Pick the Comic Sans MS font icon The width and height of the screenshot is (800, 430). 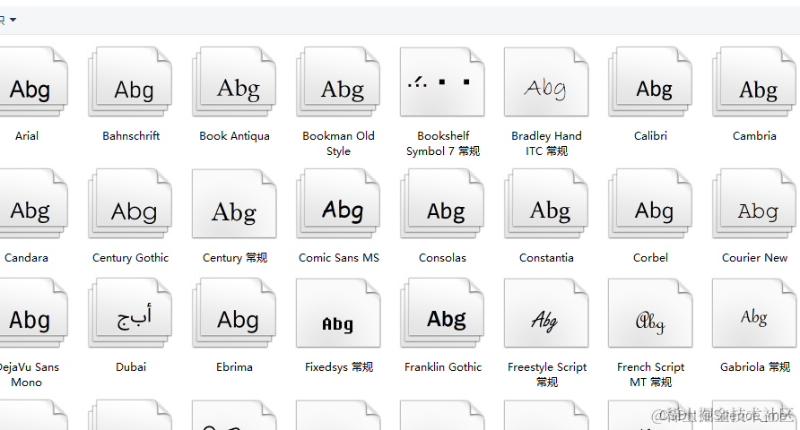pos(338,203)
